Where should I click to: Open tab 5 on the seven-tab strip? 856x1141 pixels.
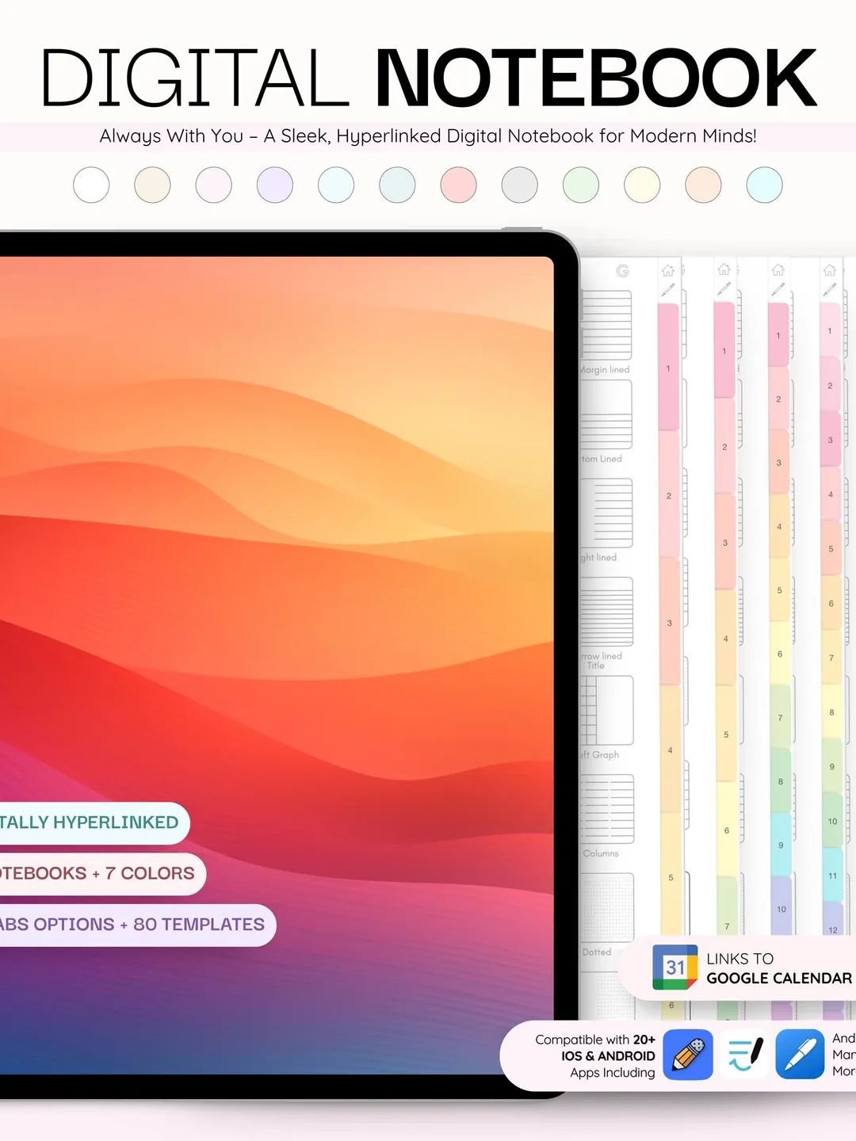[726, 735]
